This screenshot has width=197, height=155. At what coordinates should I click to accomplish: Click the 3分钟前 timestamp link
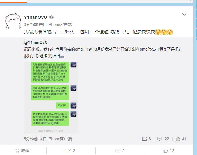31,25
